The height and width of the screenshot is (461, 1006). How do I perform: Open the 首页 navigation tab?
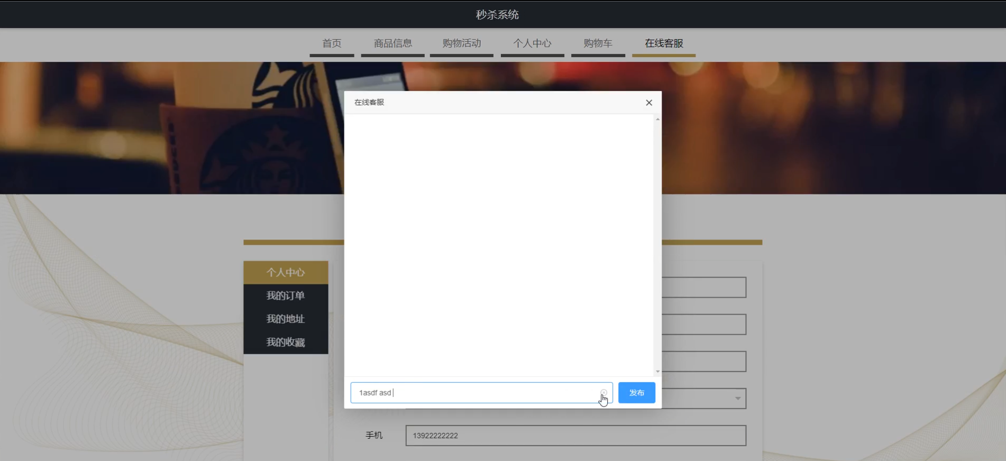click(332, 43)
